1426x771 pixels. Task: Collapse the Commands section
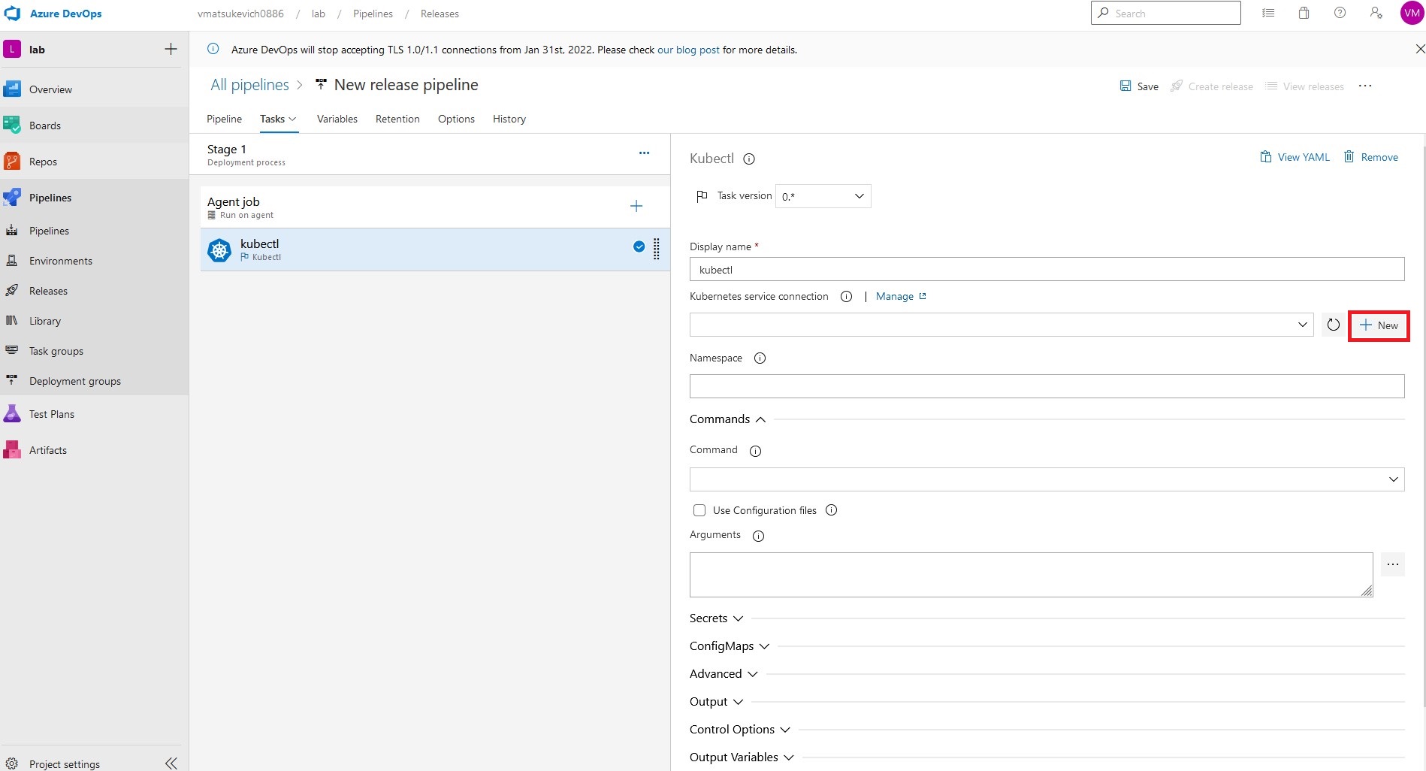727,419
